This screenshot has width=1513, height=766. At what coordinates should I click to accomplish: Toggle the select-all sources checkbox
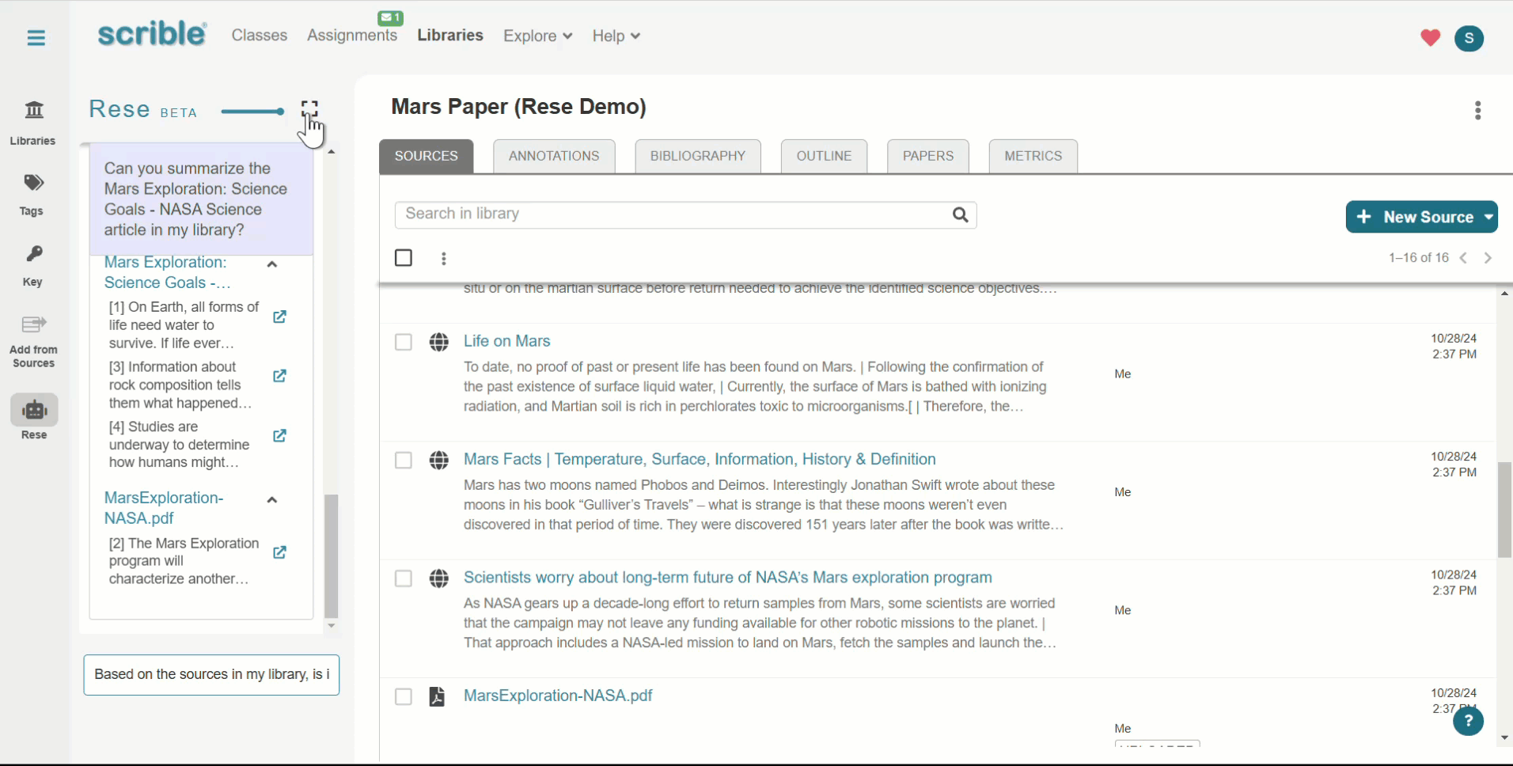click(404, 258)
